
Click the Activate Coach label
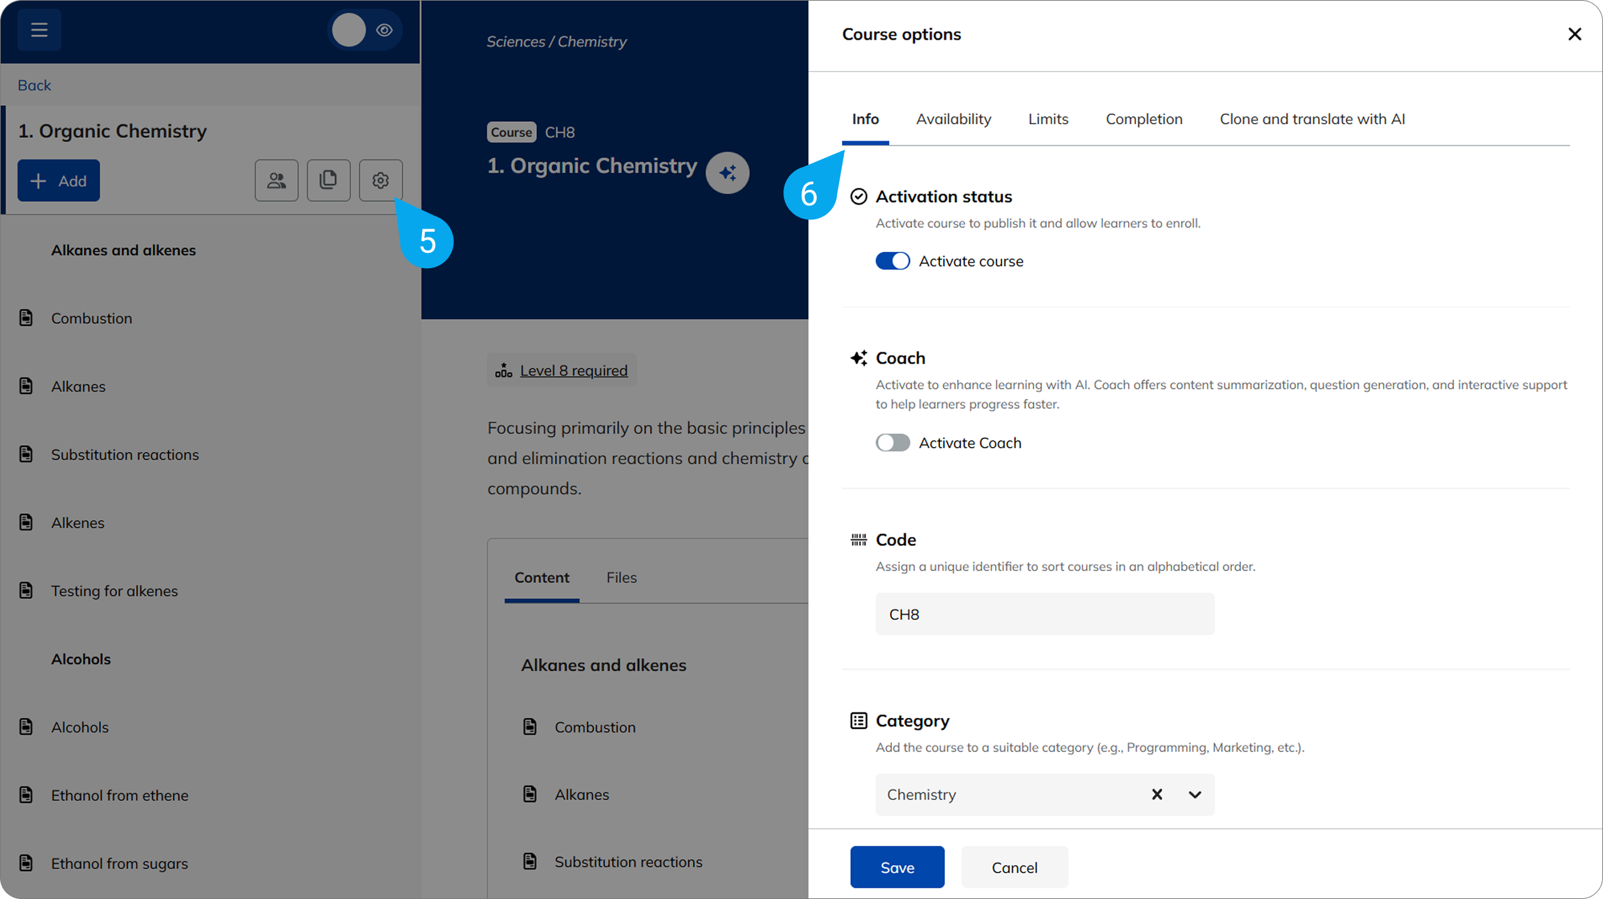coord(970,443)
